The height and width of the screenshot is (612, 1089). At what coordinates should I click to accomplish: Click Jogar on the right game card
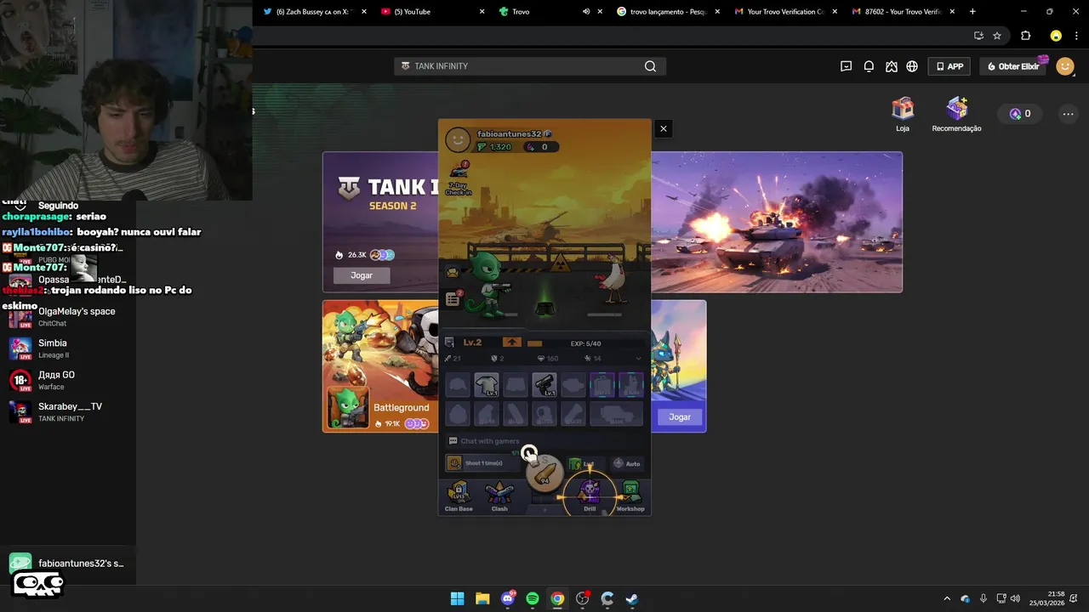pos(680,416)
